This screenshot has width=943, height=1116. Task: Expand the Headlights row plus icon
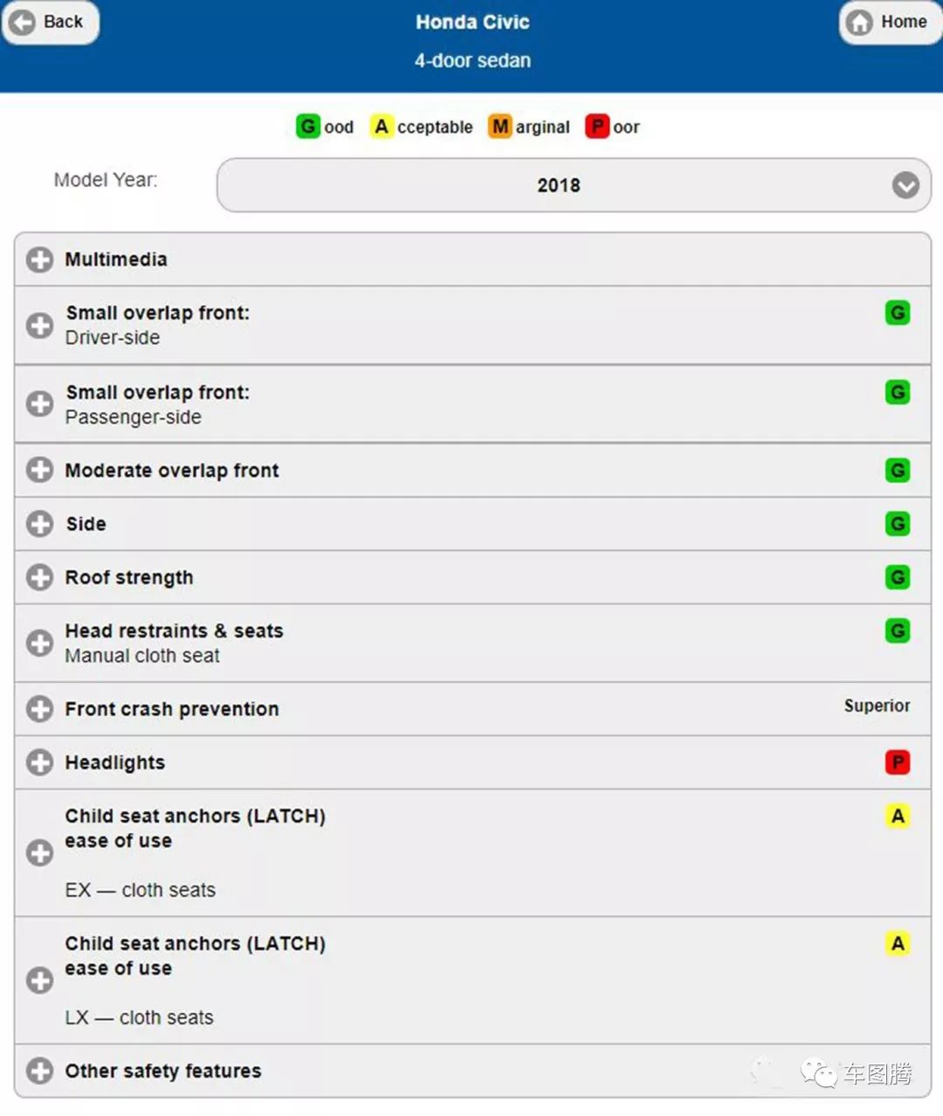(x=39, y=762)
